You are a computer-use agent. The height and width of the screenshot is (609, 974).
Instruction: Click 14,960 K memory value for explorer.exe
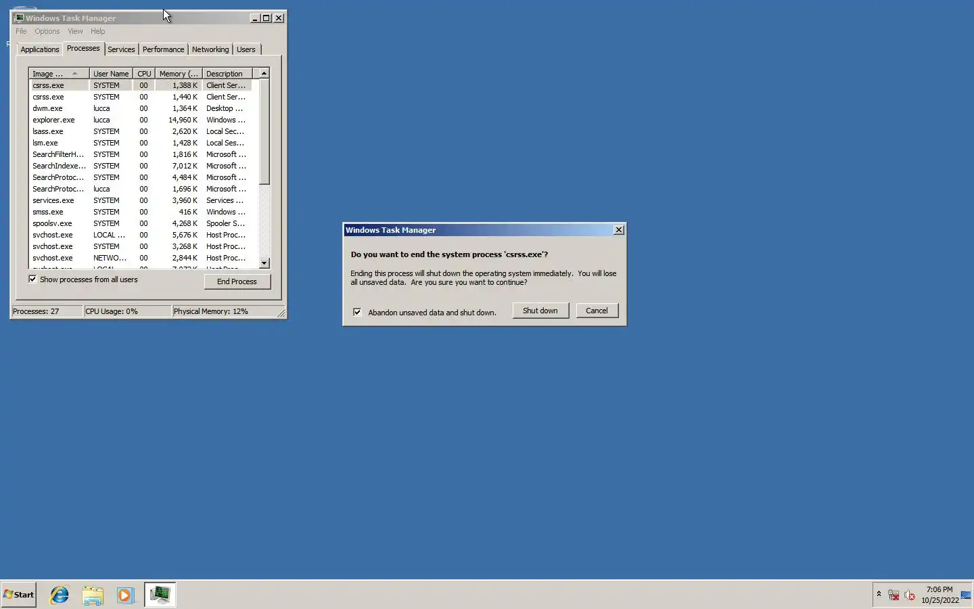pyautogui.click(x=183, y=120)
